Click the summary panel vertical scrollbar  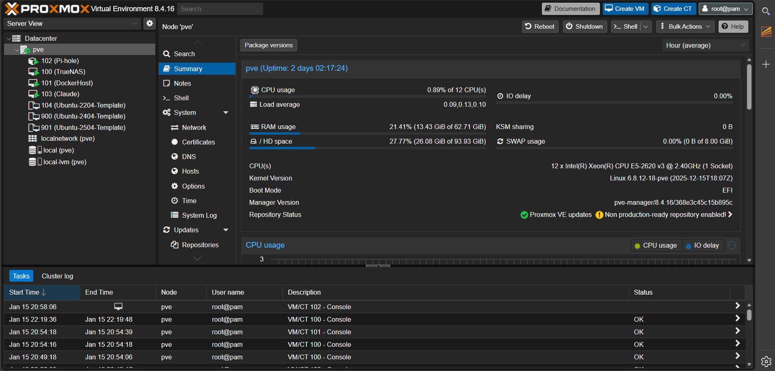click(749, 87)
